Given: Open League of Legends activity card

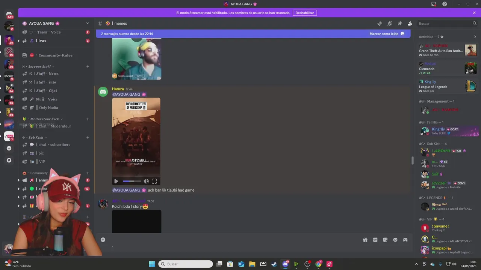Looking at the screenshot, I should [x=448, y=86].
